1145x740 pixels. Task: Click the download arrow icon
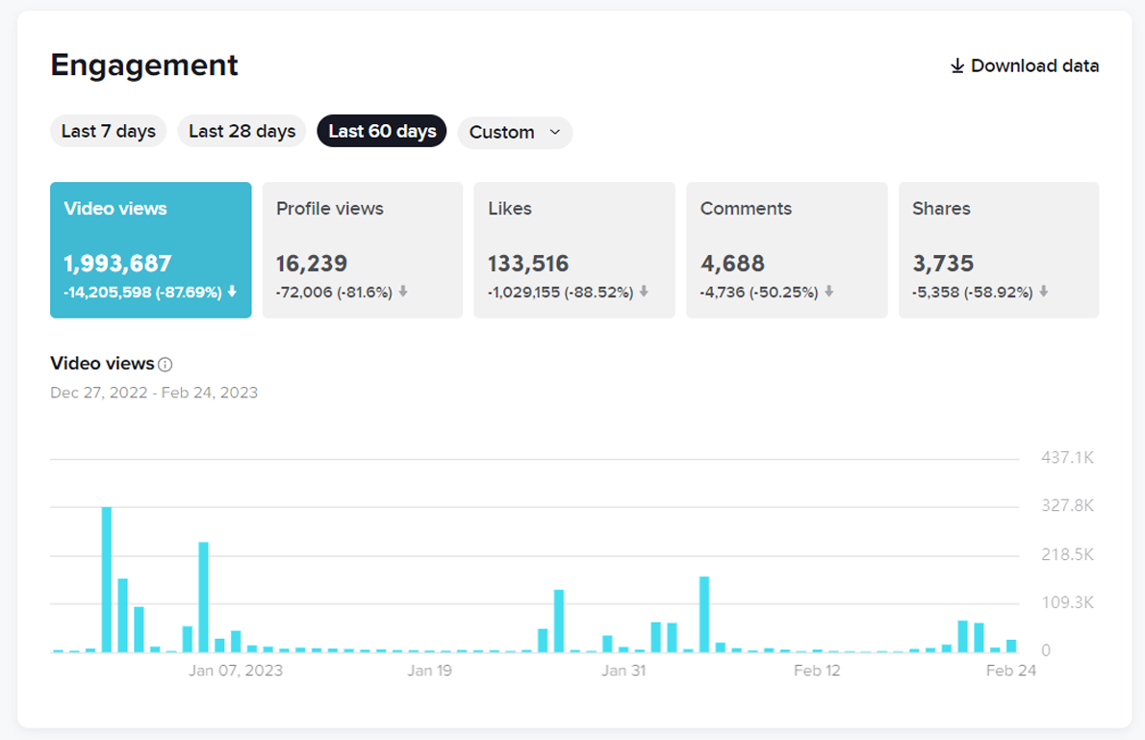[957, 66]
